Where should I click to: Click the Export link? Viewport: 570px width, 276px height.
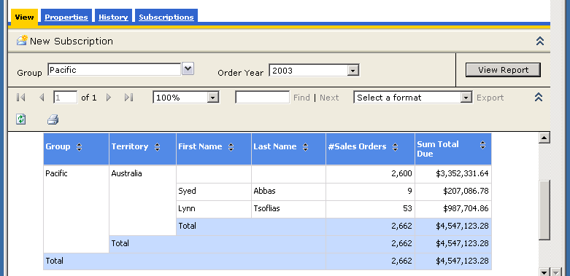[x=490, y=98]
